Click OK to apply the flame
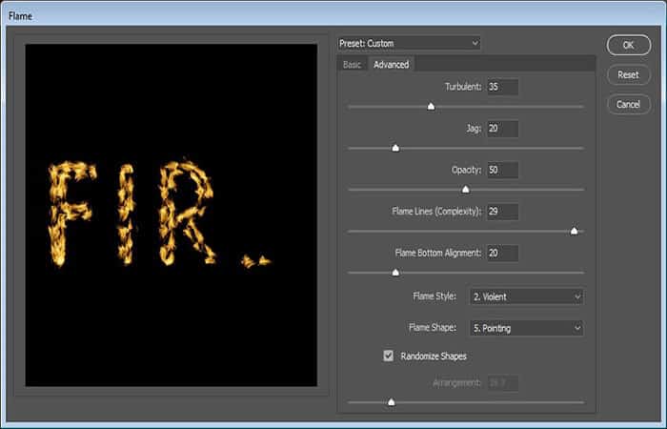The image size is (667, 429). coord(628,45)
